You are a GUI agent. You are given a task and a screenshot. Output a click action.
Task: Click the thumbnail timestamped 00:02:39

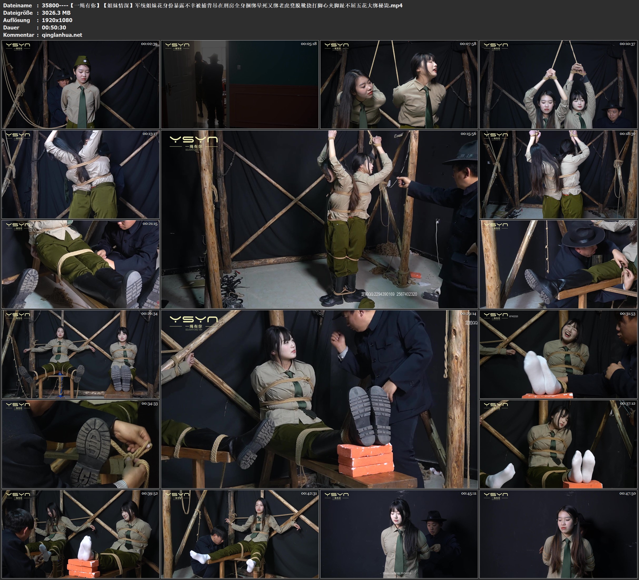(x=81, y=84)
